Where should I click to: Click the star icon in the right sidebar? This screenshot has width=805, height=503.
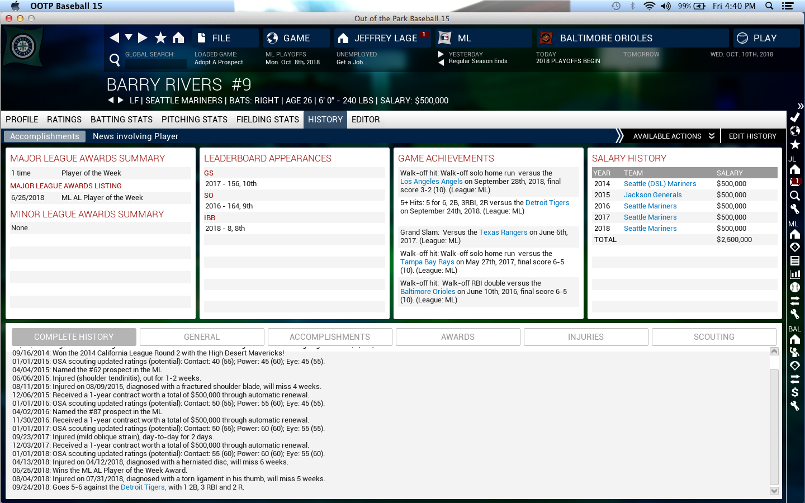[x=794, y=144]
